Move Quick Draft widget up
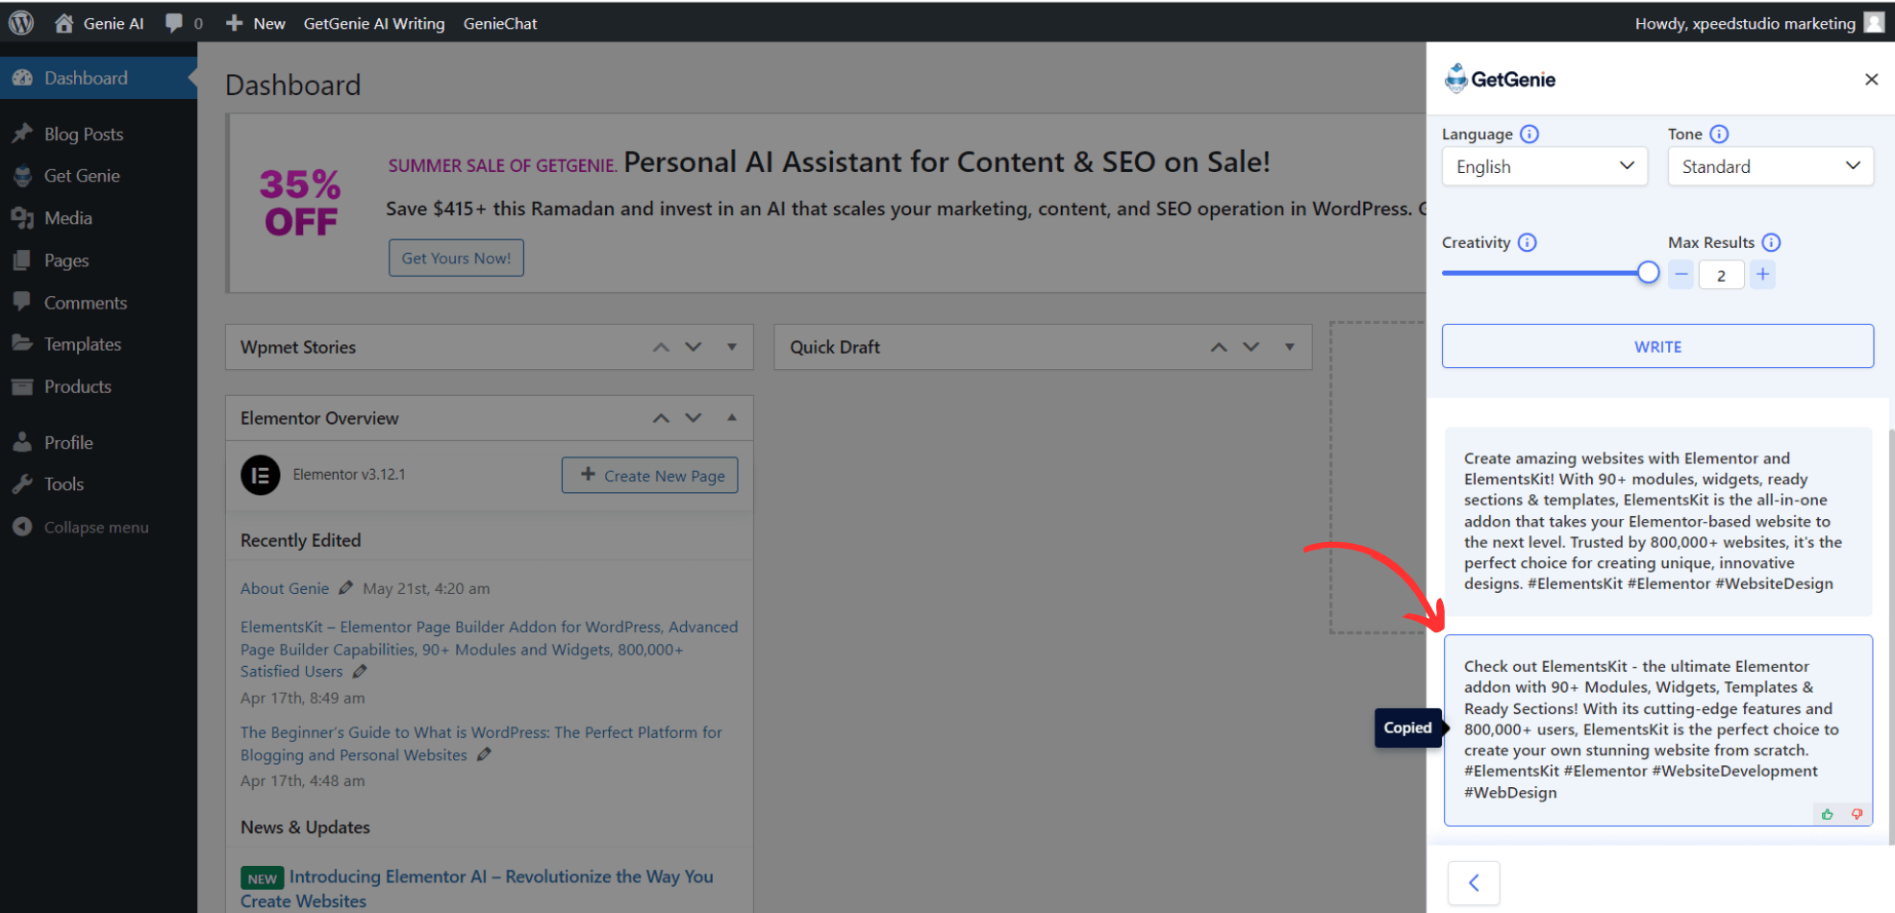 1219,347
